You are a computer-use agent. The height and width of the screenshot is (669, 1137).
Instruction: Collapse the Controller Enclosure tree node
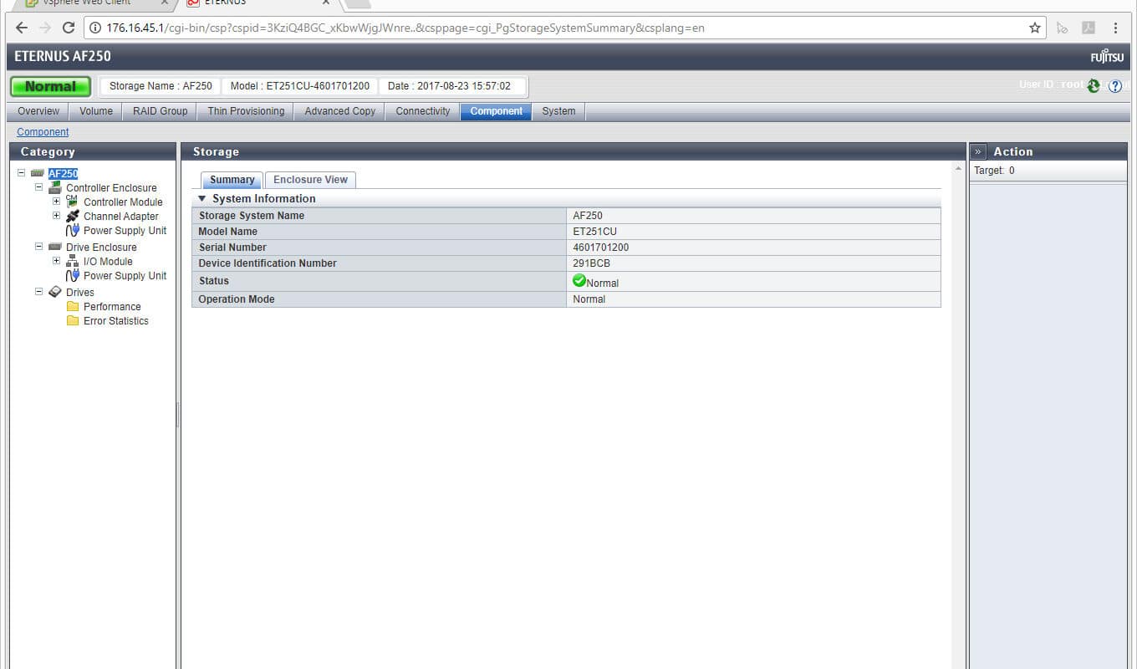pos(38,187)
